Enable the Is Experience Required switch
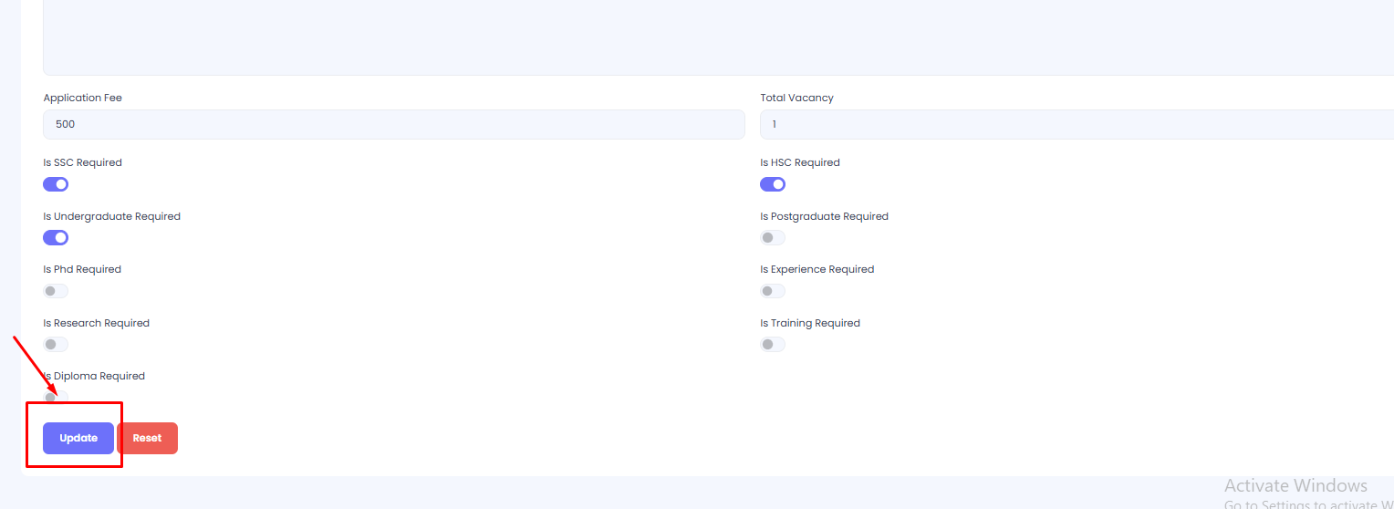This screenshot has width=1394, height=509. pos(772,291)
